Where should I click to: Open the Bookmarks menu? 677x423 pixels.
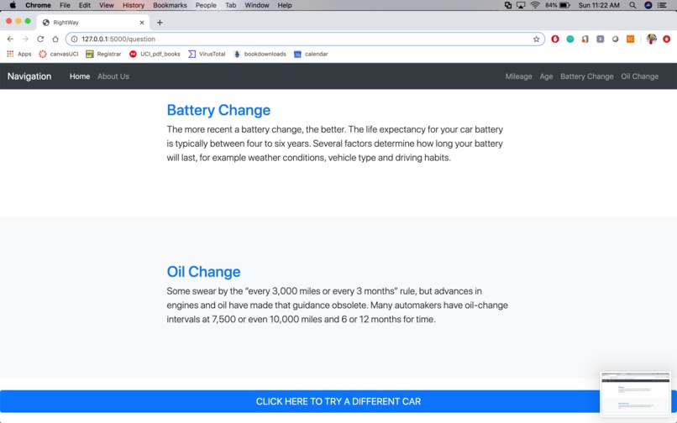[x=171, y=5]
